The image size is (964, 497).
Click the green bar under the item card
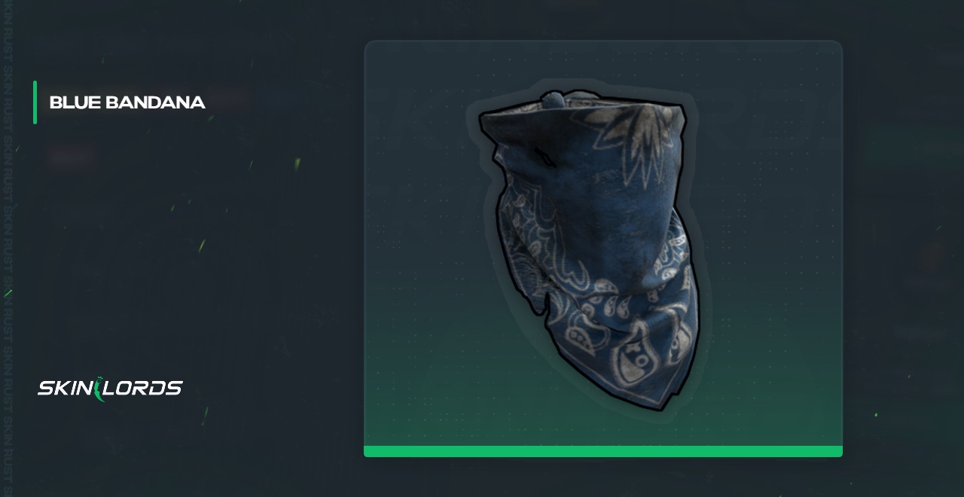pos(603,451)
